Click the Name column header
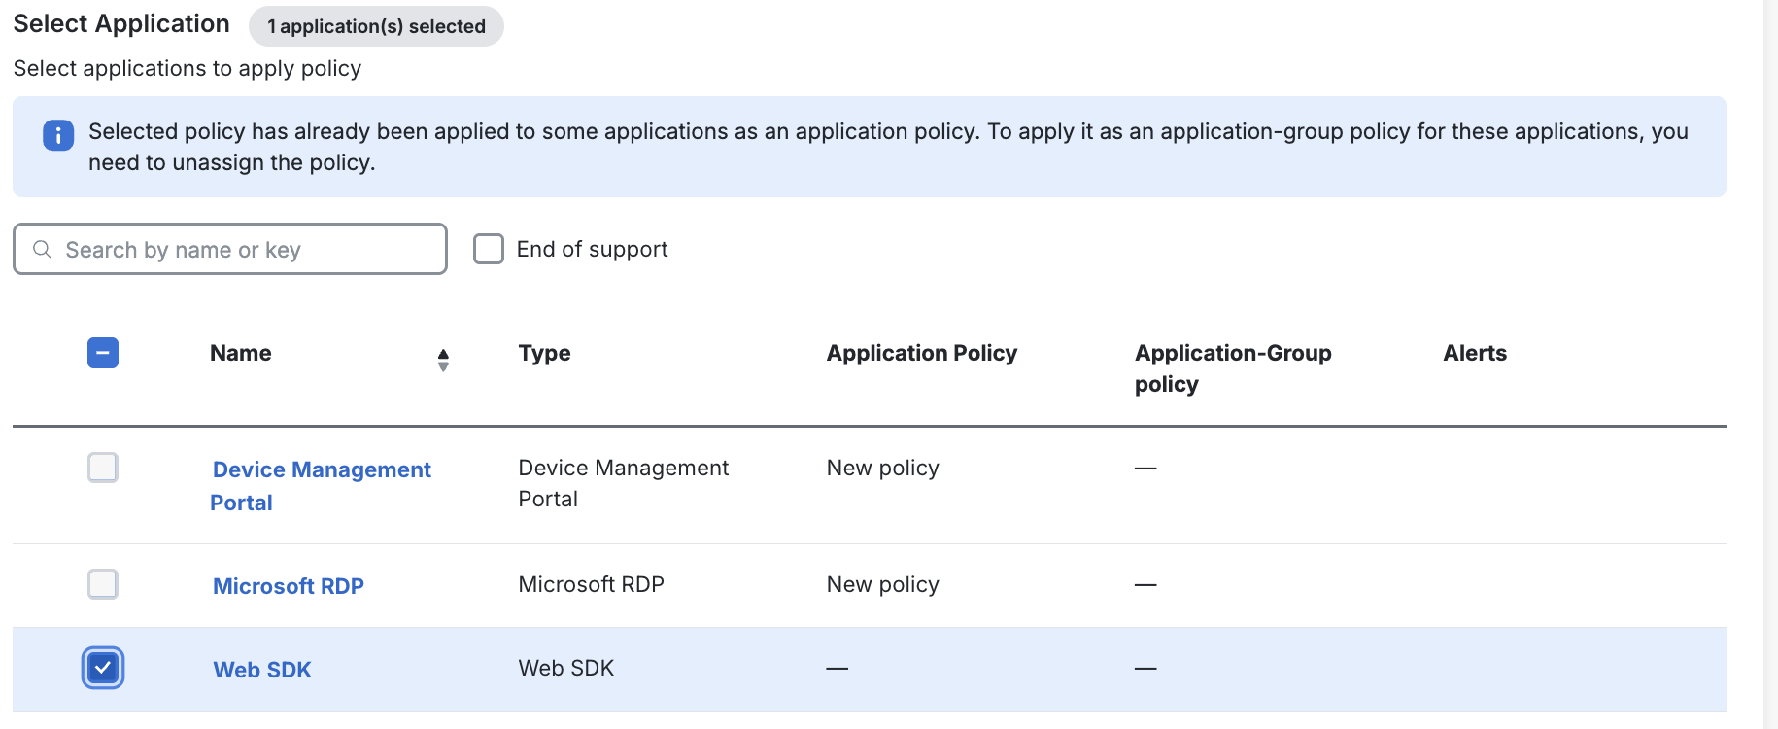This screenshot has width=1778, height=729. [241, 353]
